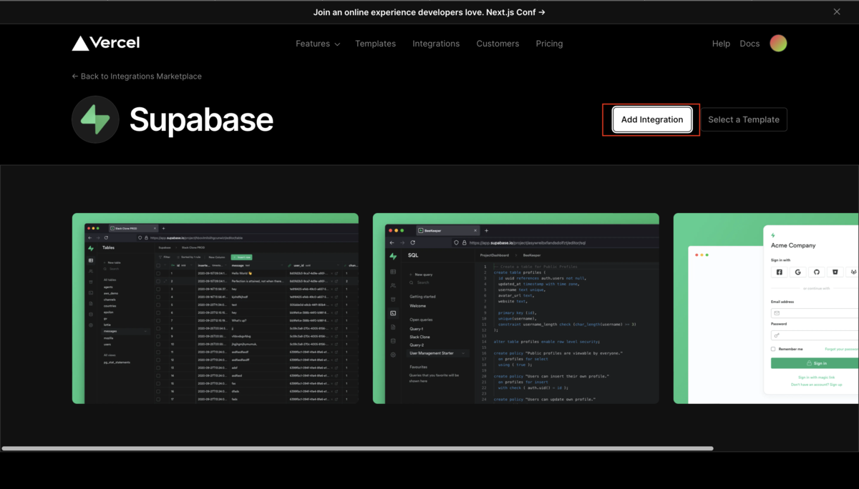This screenshot has width=859, height=489.
Task: Click the Add Integration button
Action: [651, 119]
